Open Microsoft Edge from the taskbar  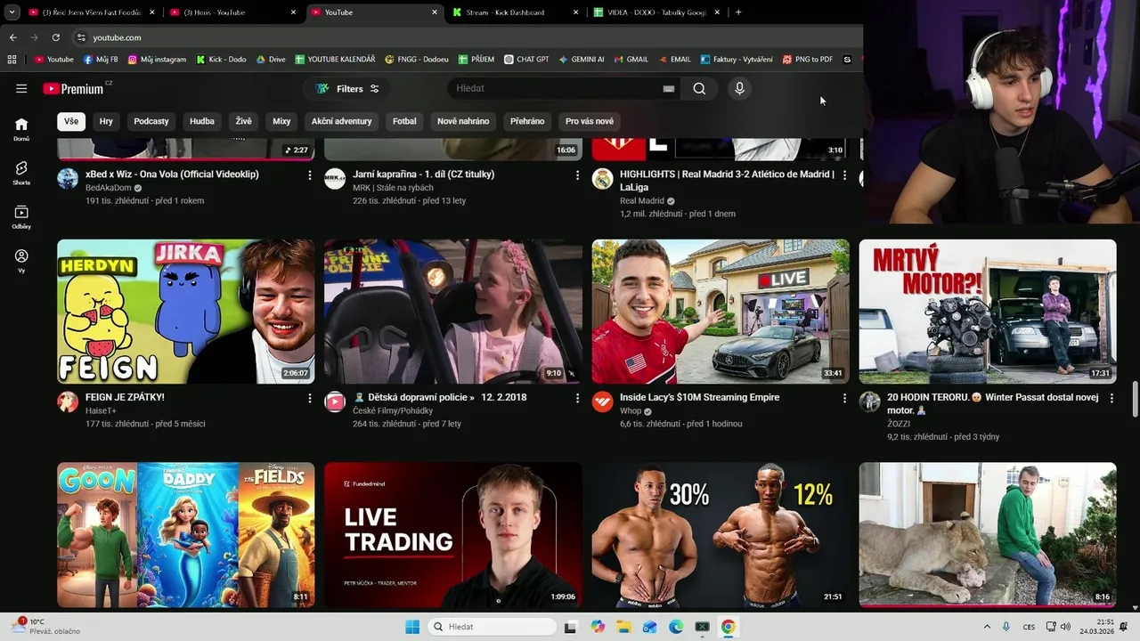click(676, 627)
